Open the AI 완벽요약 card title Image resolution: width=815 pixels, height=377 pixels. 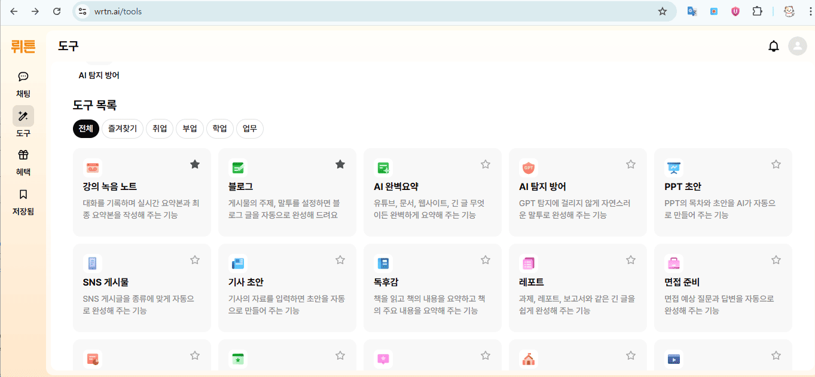point(396,186)
